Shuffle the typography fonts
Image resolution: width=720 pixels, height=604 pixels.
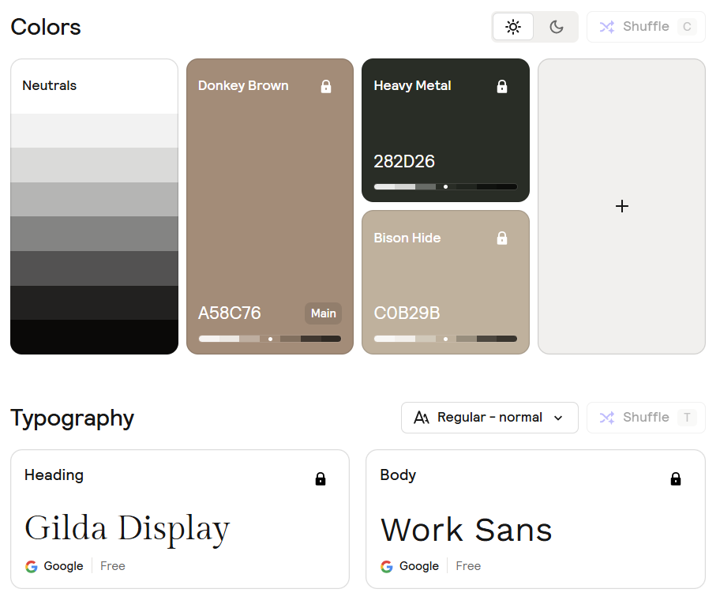point(646,418)
